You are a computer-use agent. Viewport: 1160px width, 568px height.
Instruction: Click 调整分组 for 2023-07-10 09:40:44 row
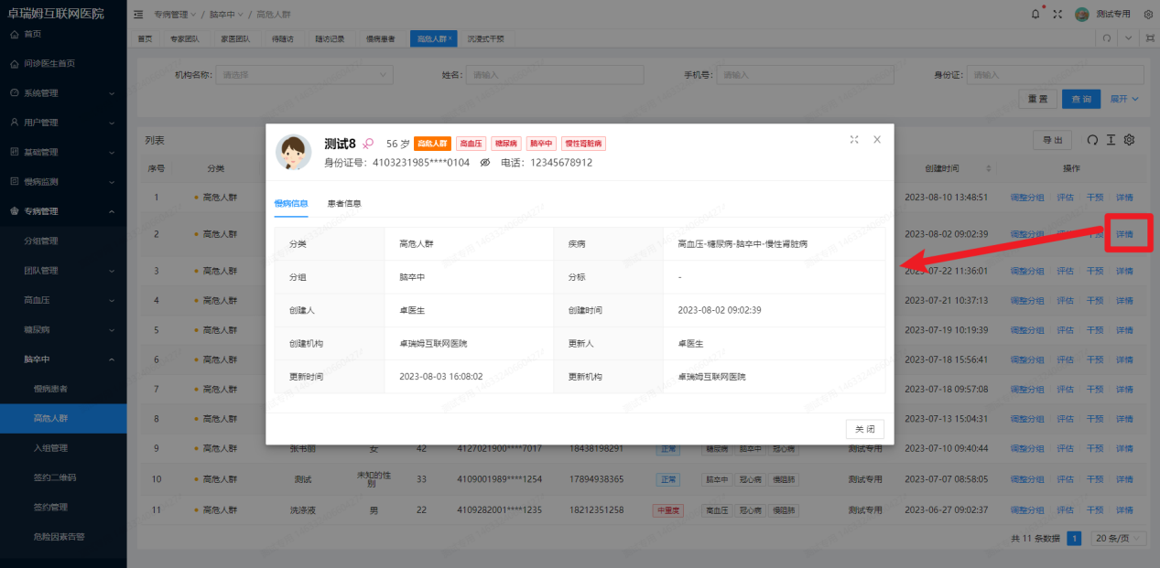pyautogui.click(x=1027, y=448)
